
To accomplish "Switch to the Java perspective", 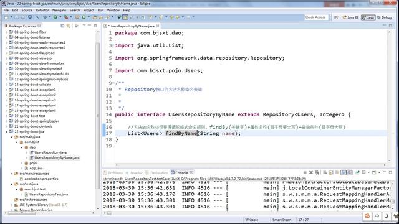I will (368, 17).
